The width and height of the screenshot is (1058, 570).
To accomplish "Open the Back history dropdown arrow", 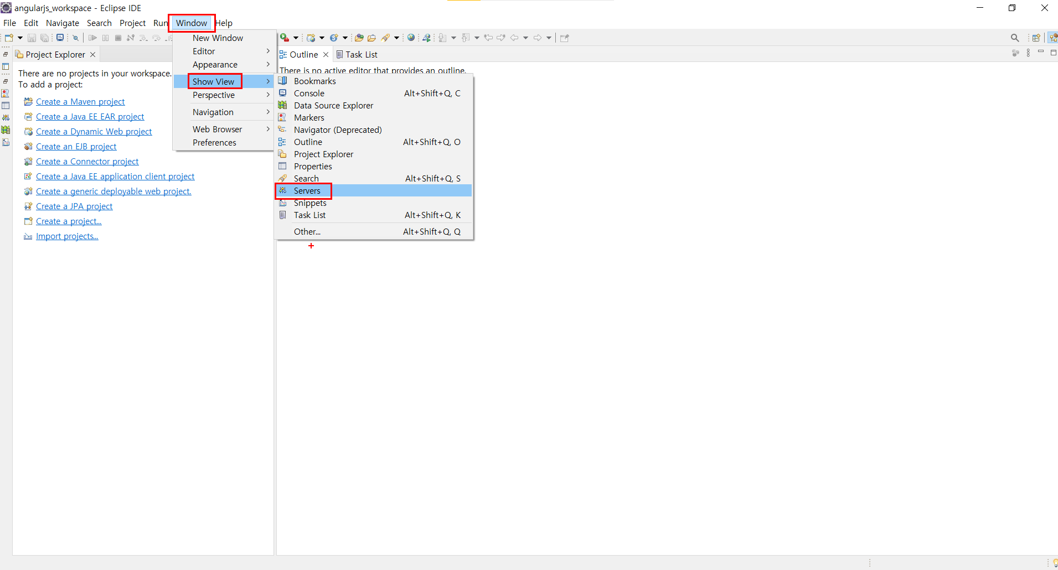I will 525,38.
